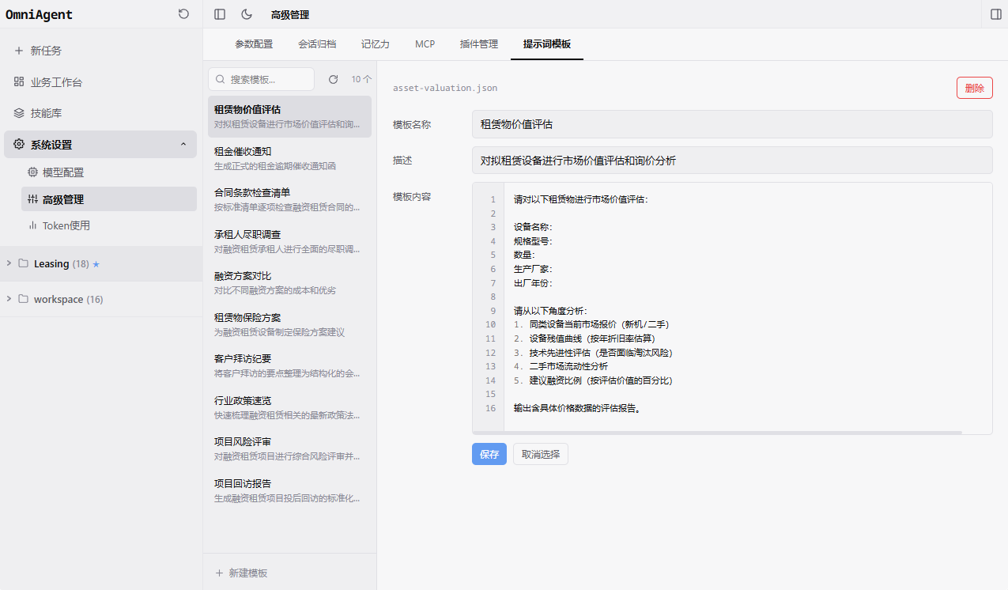
Task: Click the 技能库 layers icon
Action: 19,113
